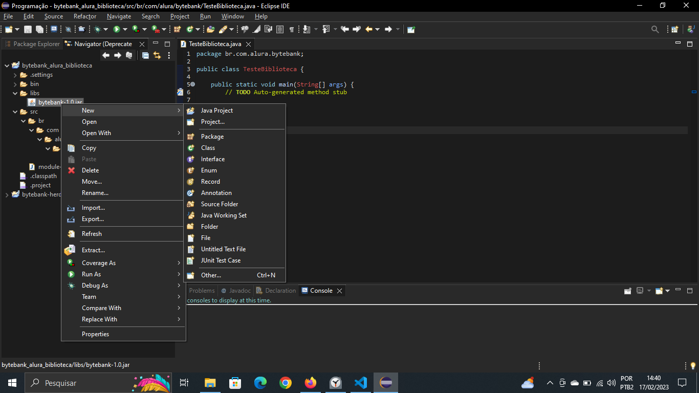
Task: Click the Navigator Forward arrow icon
Action: pyautogui.click(x=118, y=55)
